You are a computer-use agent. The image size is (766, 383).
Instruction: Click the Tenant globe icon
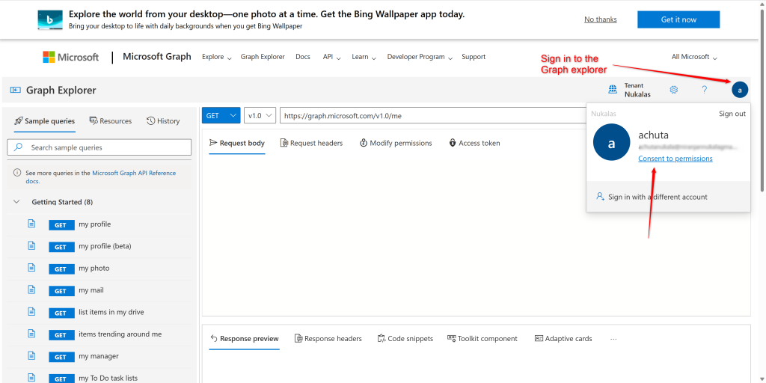click(613, 90)
